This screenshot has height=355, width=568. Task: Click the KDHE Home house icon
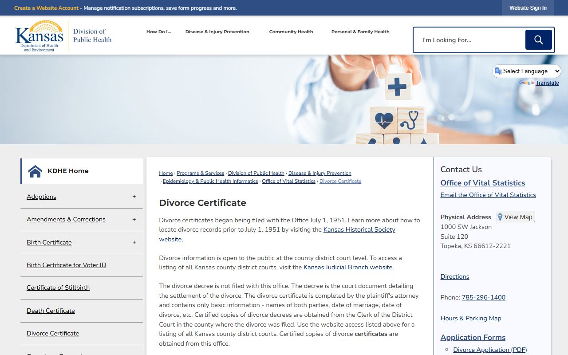(x=35, y=171)
